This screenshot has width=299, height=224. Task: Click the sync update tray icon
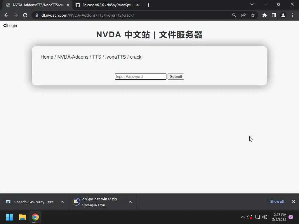250,217
